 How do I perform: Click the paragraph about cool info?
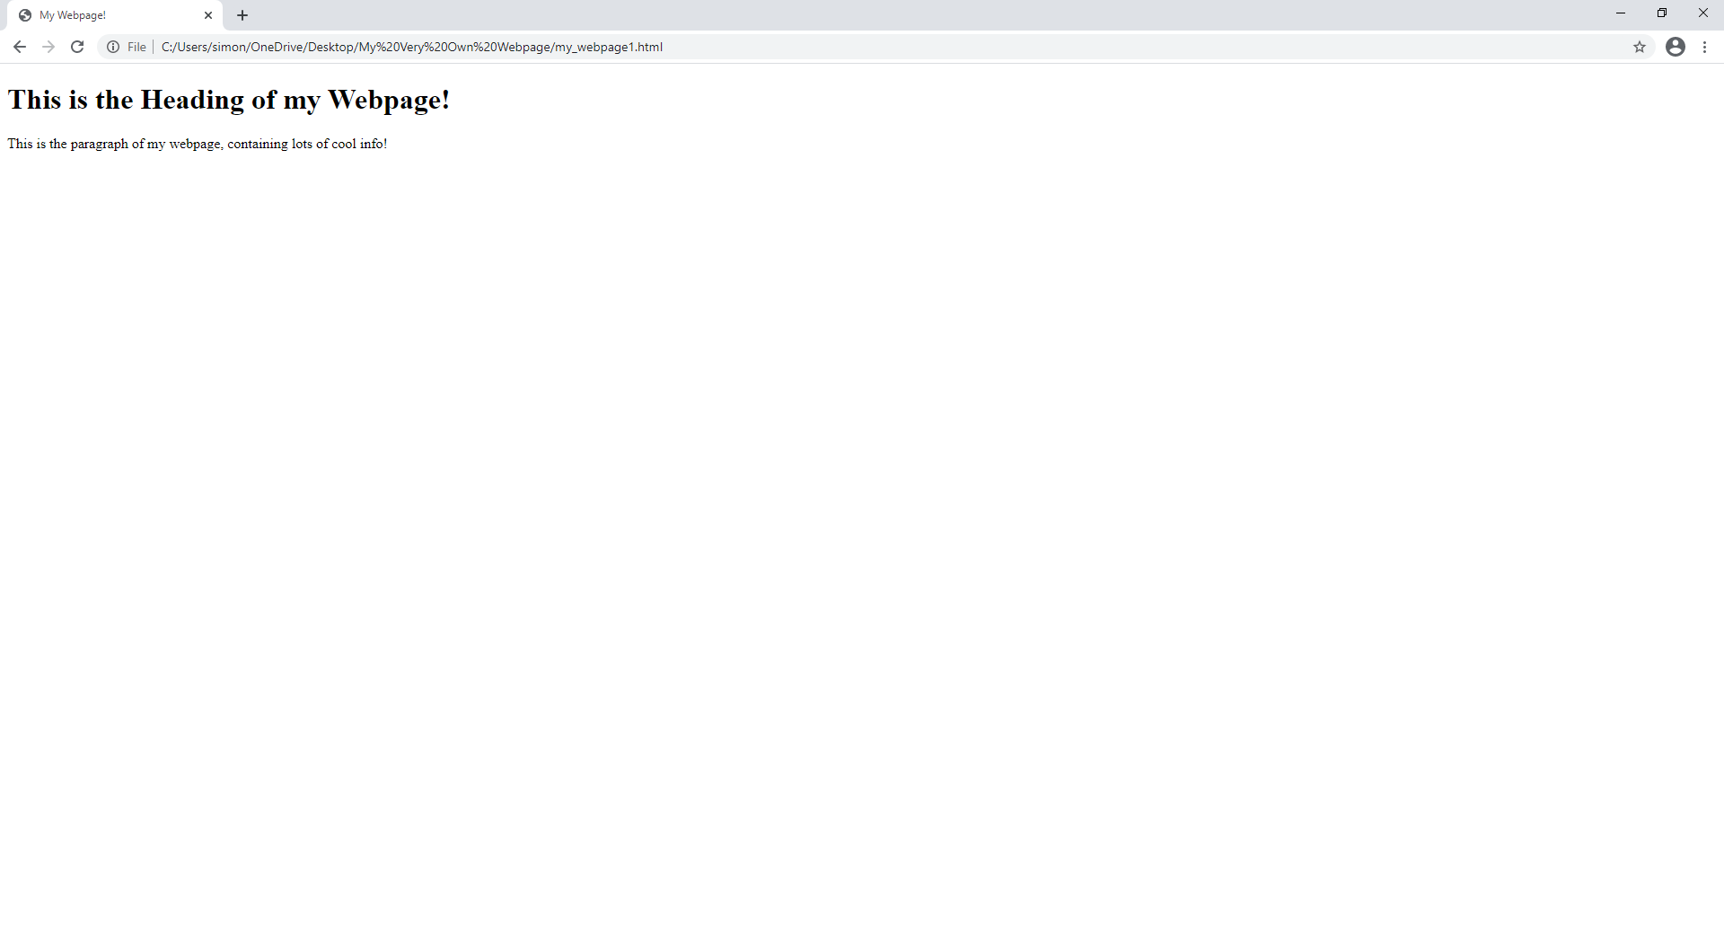click(197, 144)
